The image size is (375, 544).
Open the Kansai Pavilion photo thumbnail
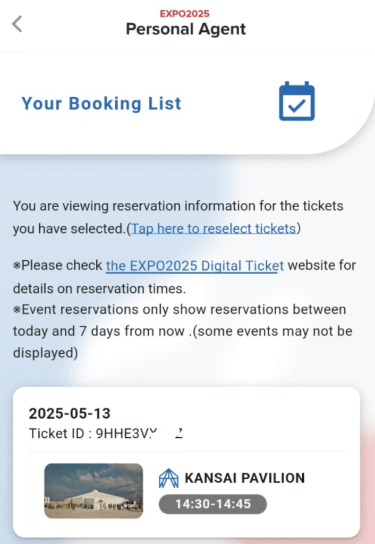coord(93,490)
